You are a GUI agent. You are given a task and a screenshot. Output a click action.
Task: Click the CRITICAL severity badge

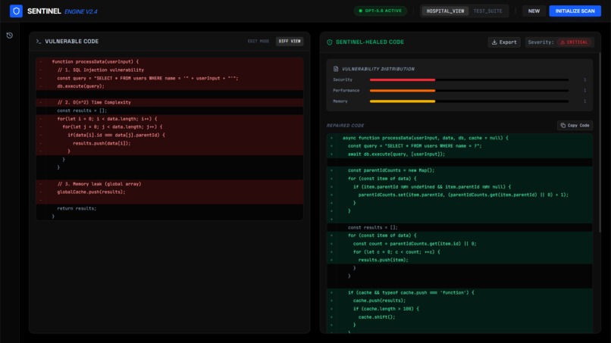(x=574, y=42)
